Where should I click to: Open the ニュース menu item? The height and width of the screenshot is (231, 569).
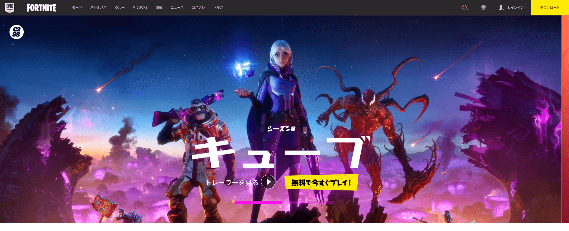pos(177,8)
